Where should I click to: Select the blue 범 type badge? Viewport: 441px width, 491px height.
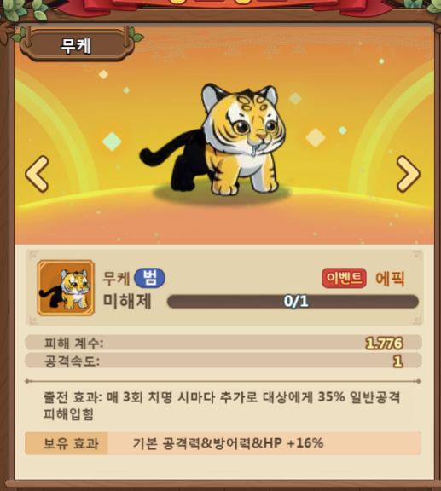(150, 278)
